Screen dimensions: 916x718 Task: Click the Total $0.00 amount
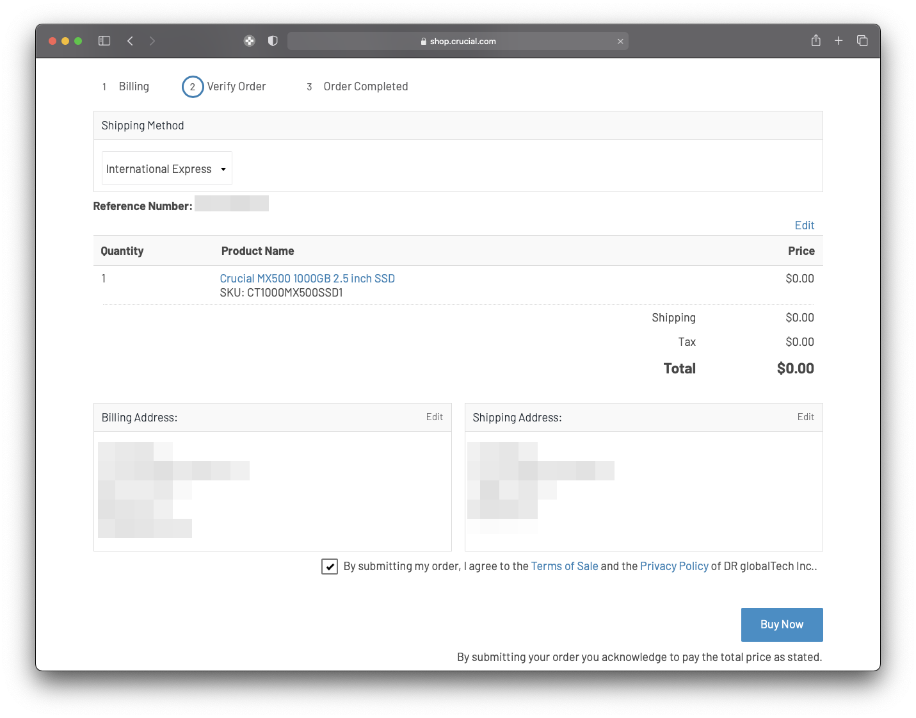tap(795, 368)
